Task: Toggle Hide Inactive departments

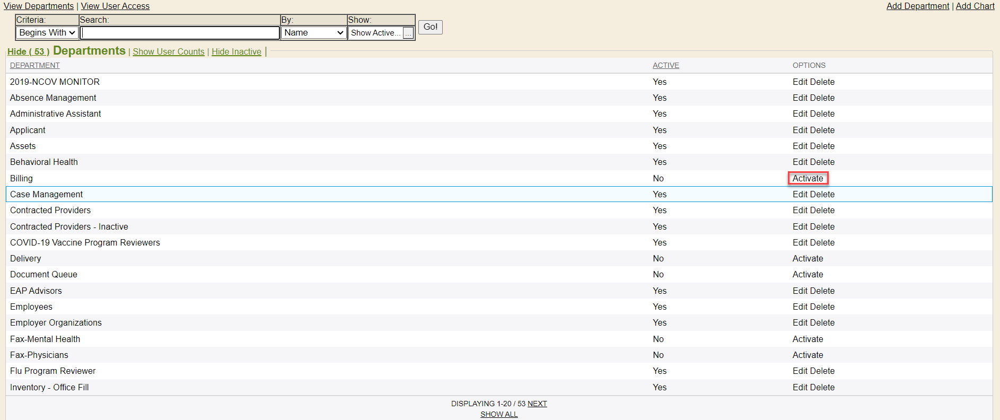Action: 236,51
